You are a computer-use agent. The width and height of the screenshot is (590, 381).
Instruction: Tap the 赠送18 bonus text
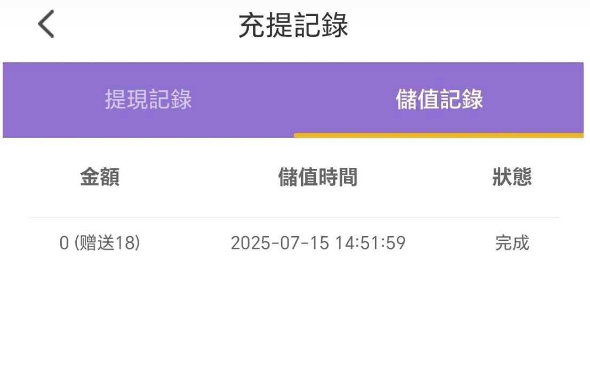(x=107, y=243)
